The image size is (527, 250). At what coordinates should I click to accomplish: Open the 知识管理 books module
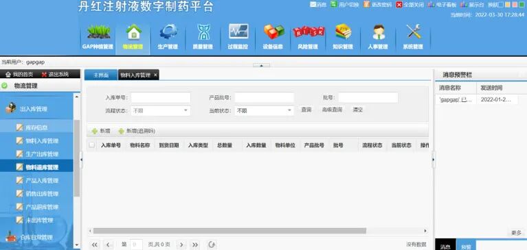[x=343, y=37]
